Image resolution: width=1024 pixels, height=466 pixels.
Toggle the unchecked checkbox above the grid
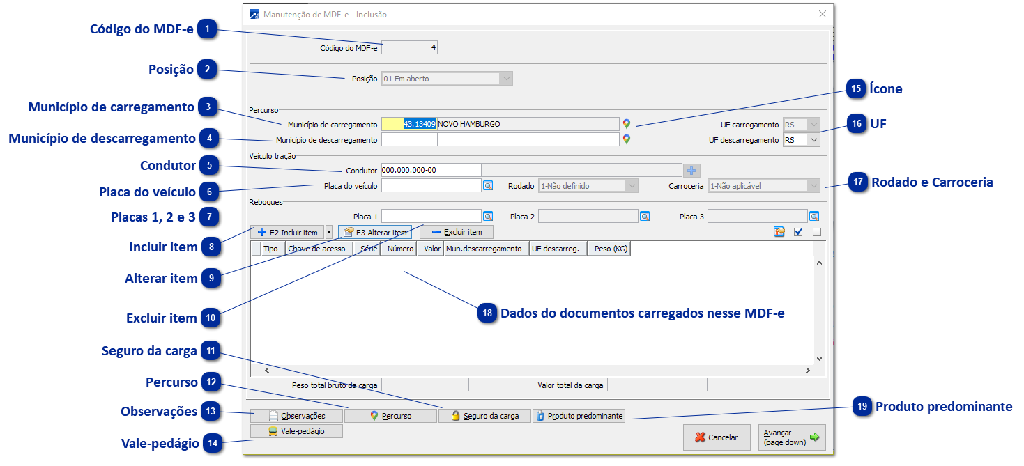(817, 232)
